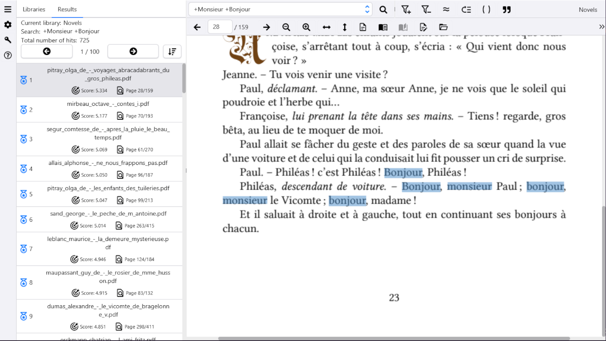
Task: Open document folder icon
Action: [443, 27]
